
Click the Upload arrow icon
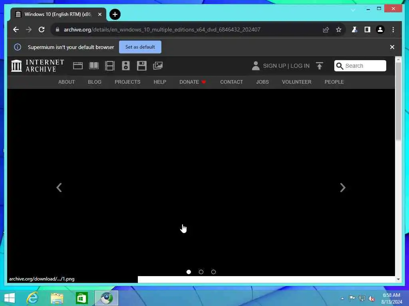[x=320, y=66]
